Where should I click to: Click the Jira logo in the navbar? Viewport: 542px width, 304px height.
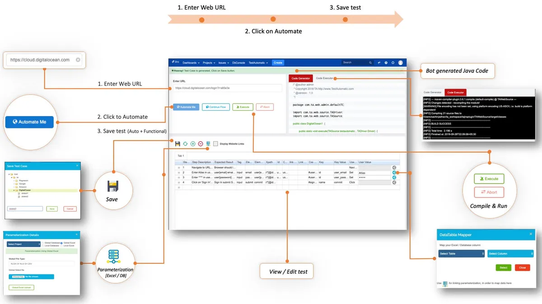[176, 62]
